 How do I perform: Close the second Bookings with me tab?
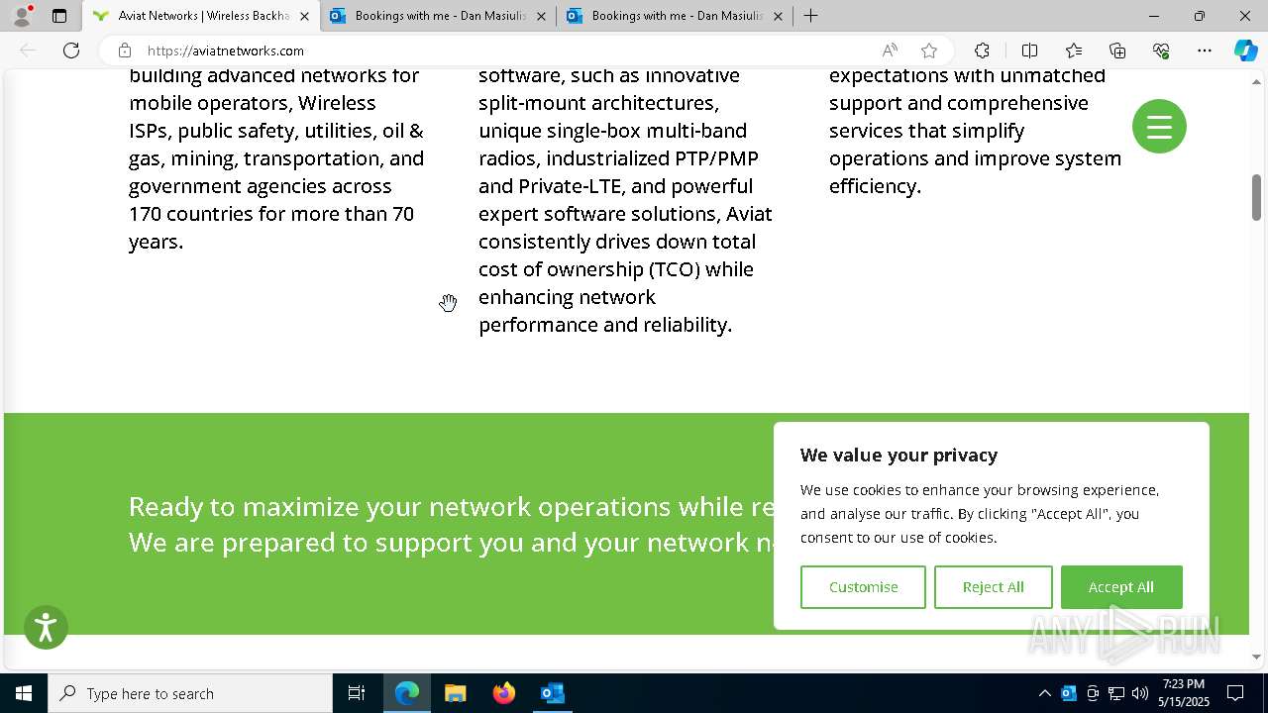[778, 16]
